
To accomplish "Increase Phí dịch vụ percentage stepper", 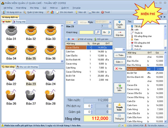I will click(x=92, y=105).
